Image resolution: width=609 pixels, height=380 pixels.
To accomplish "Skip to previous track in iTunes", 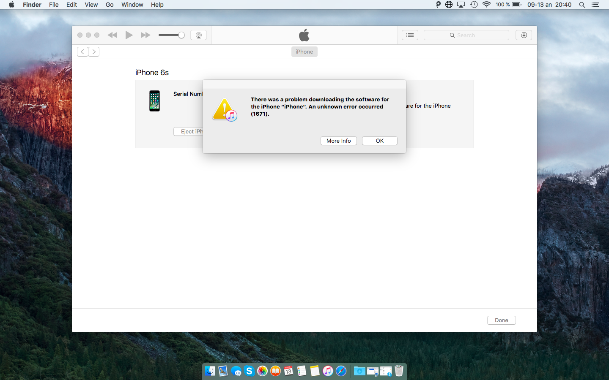I will [112, 35].
